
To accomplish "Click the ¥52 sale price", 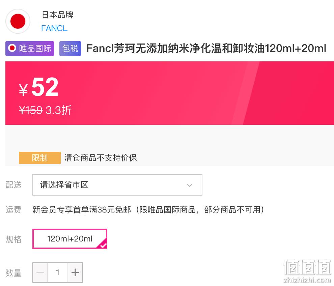I will click(x=38, y=87).
